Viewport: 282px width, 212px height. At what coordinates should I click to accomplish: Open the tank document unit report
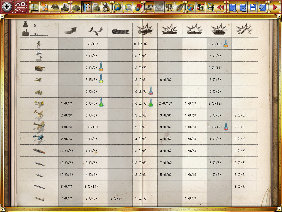[x=65, y=7]
